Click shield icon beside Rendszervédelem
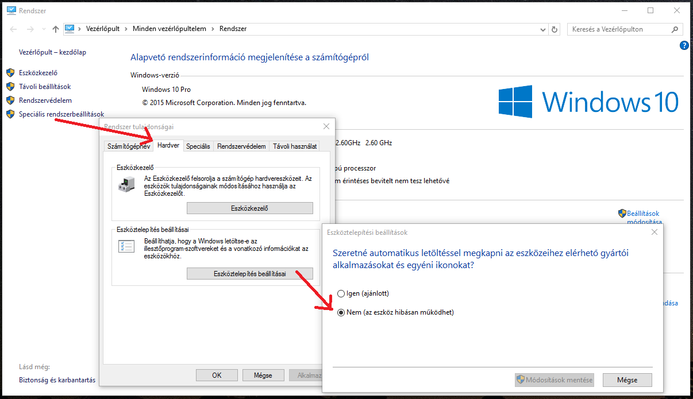The image size is (693, 399). coord(10,100)
